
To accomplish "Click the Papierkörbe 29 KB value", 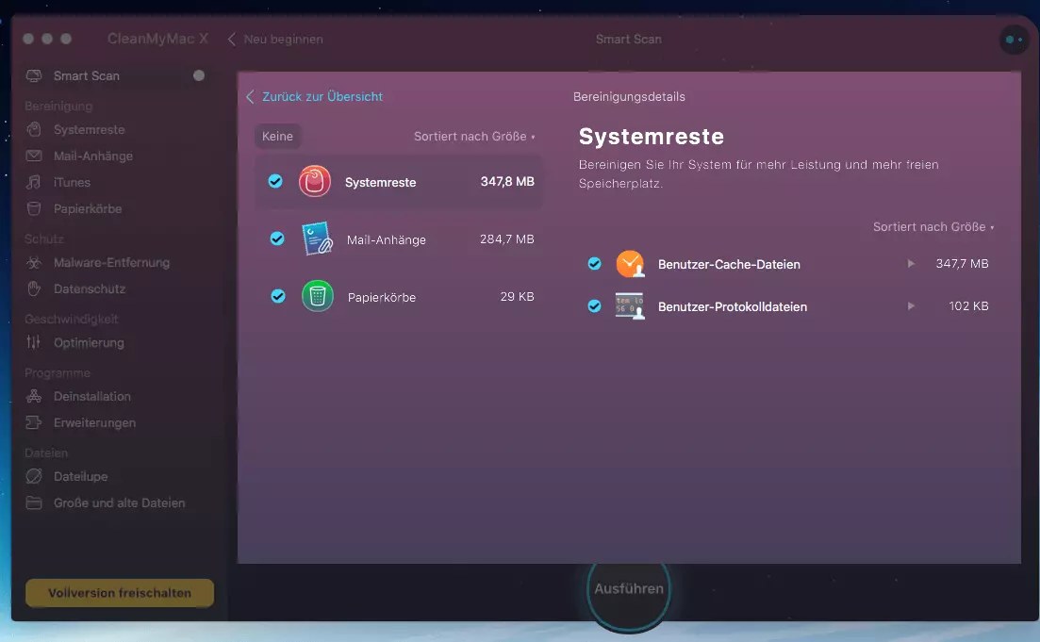I will coord(518,296).
